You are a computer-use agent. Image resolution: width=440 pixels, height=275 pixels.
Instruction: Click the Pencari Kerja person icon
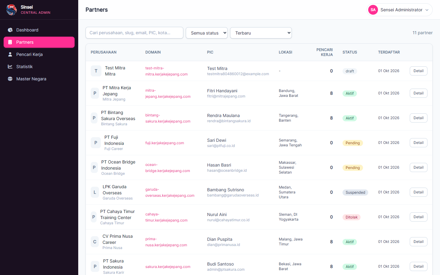(x=10, y=54)
